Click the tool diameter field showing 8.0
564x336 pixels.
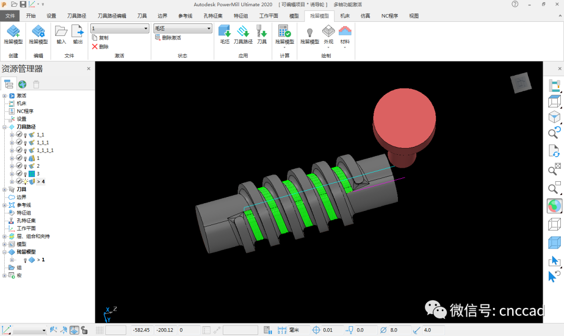click(399, 330)
